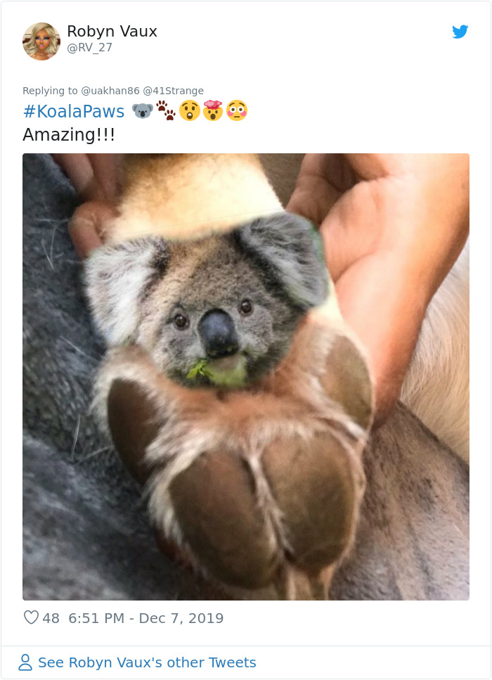Click the person icon next to other Tweets link
This screenshot has width=492, height=680.
(25, 662)
